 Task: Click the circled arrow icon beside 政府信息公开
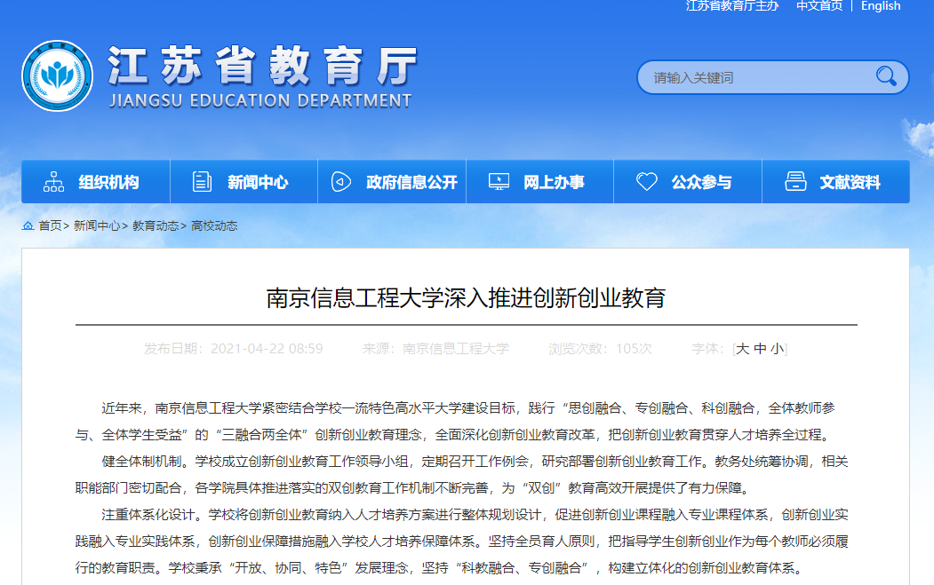(339, 180)
